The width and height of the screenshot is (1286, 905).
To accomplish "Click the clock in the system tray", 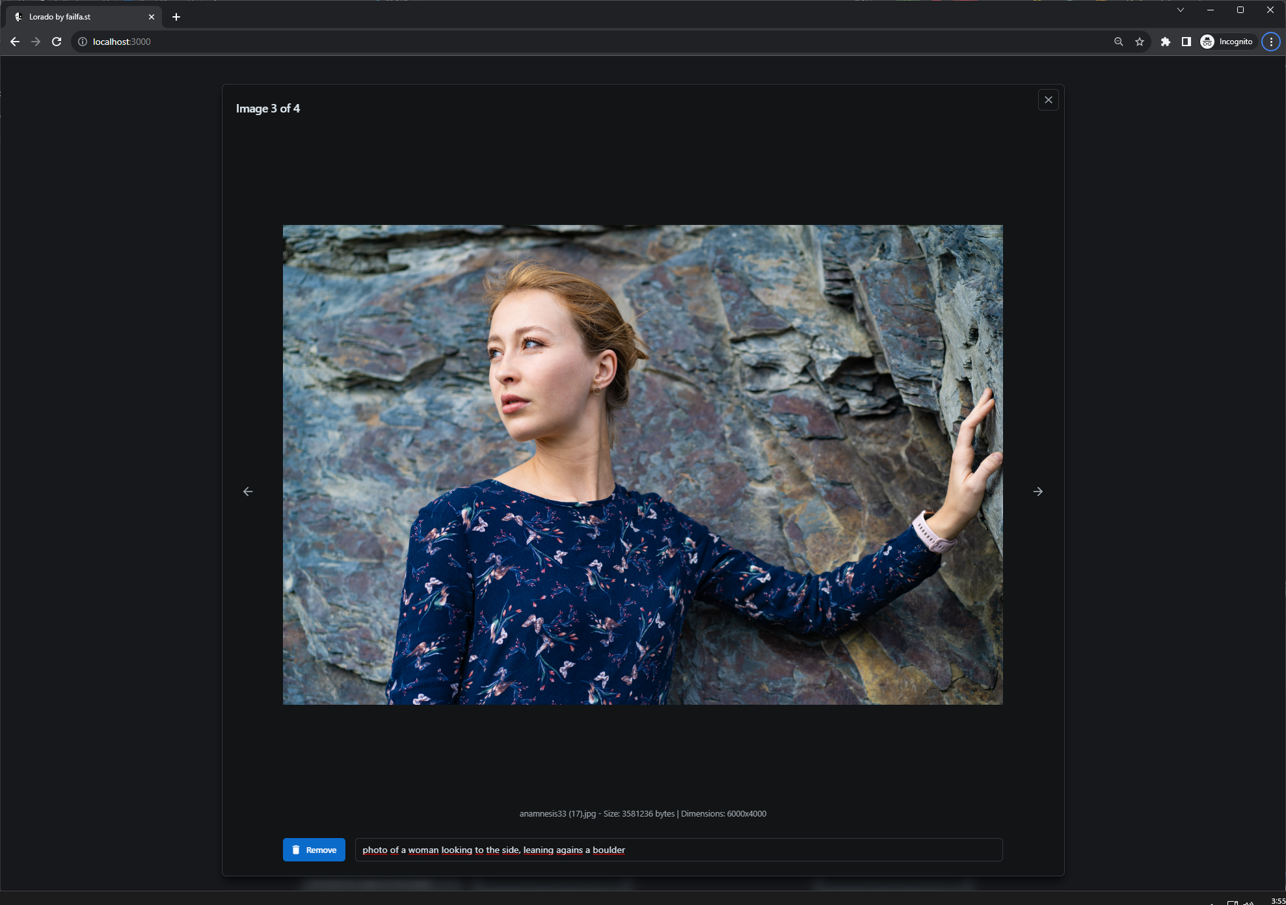I will pos(1276,902).
